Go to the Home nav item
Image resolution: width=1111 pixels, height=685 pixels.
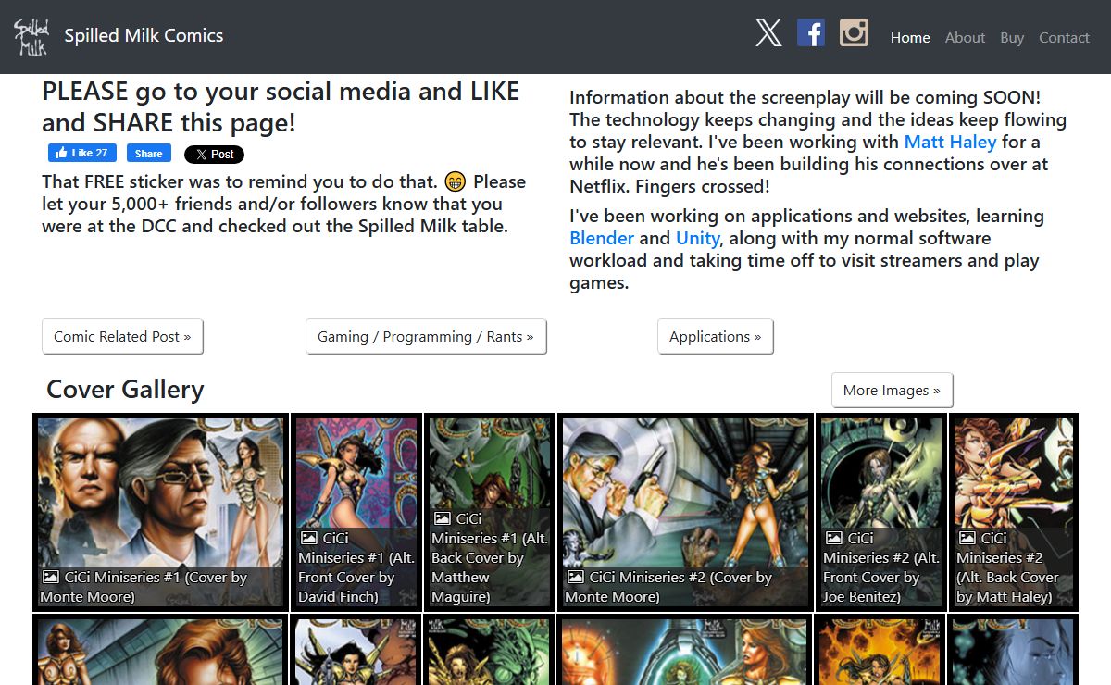910,38
